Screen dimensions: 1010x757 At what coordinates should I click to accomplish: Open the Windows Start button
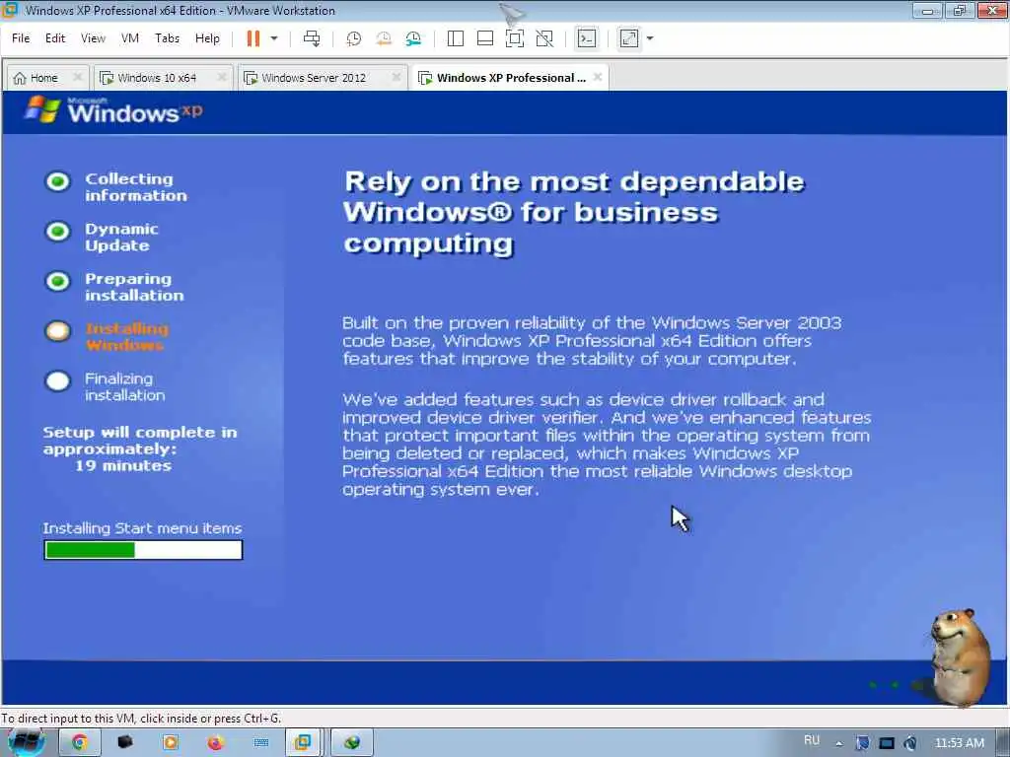(x=26, y=742)
